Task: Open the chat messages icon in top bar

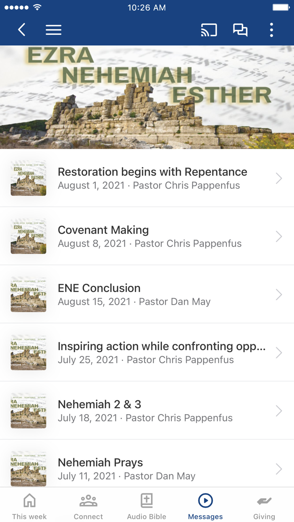Action: [x=240, y=30]
